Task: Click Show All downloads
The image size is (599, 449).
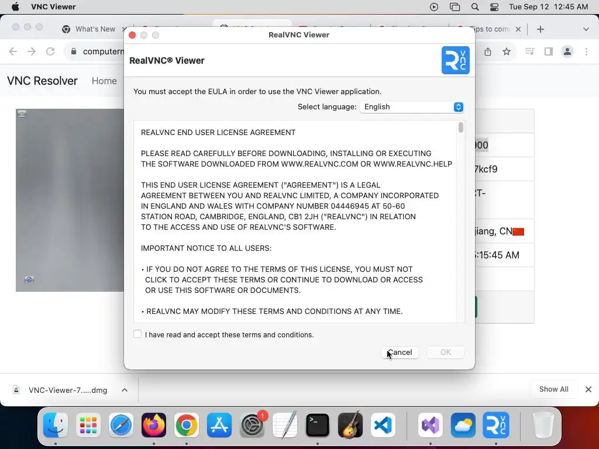Action: pyautogui.click(x=553, y=389)
